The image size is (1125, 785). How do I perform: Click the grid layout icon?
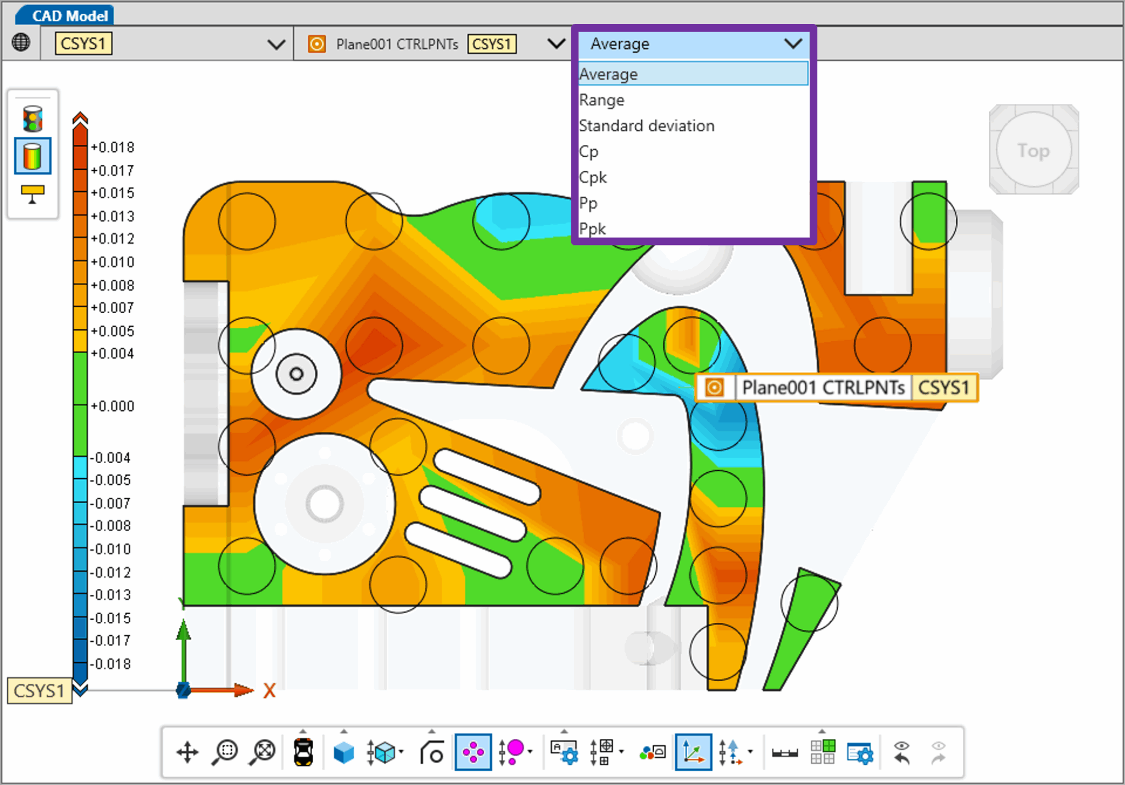tap(822, 753)
